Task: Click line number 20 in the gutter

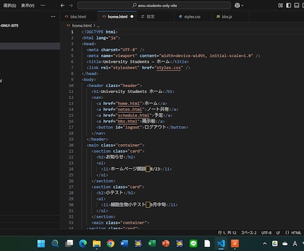Action: [71, 145]
